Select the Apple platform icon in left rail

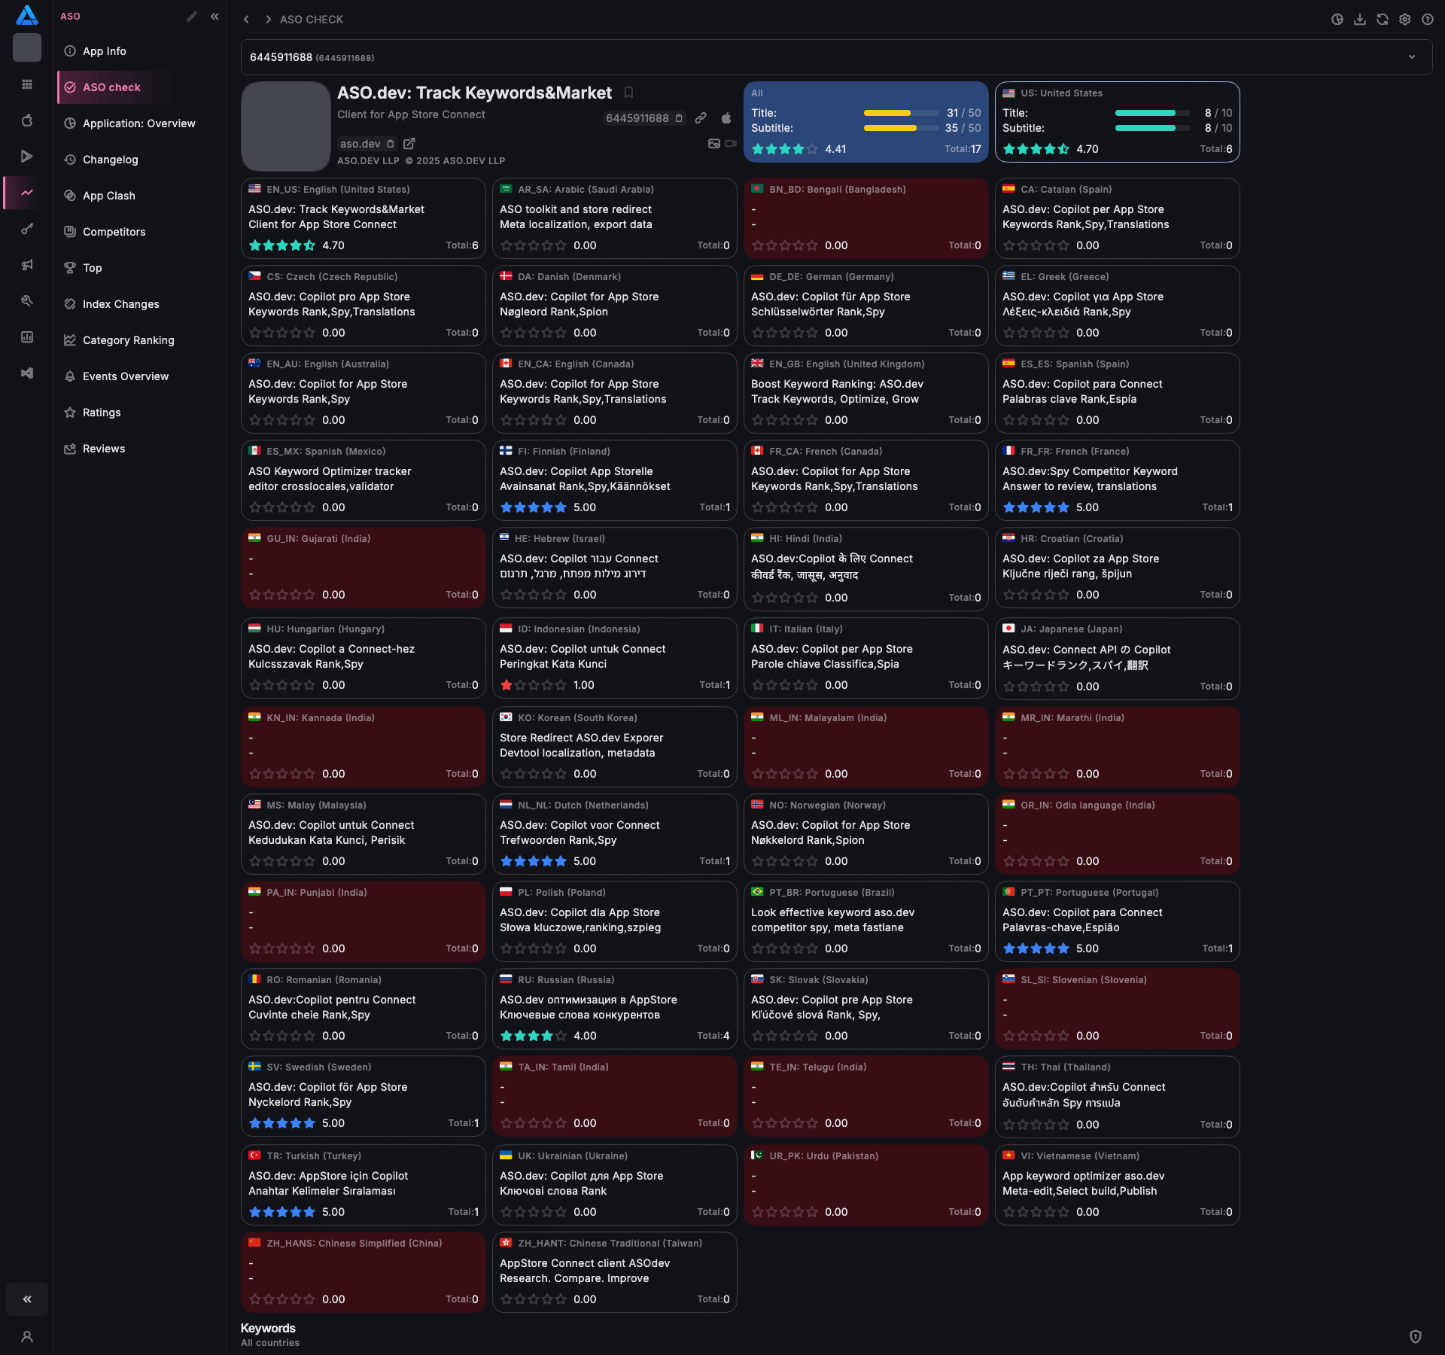[27, 120]
